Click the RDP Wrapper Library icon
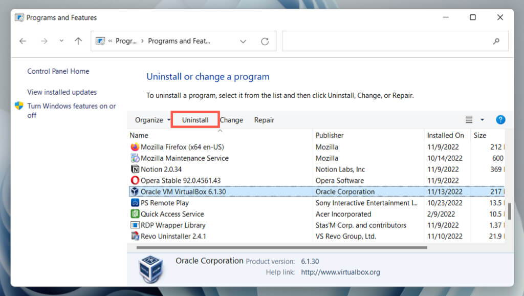 click(135, 225)
